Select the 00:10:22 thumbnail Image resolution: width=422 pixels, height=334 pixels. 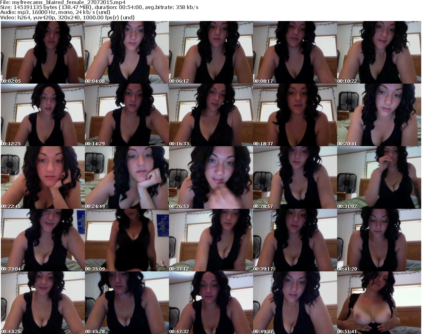(x=379, y=52)
